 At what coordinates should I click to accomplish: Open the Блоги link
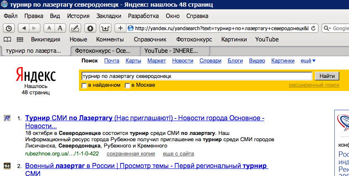click(x=235, y=61)
